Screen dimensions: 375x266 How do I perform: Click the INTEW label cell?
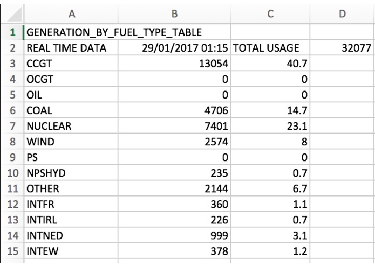[71, 251]
